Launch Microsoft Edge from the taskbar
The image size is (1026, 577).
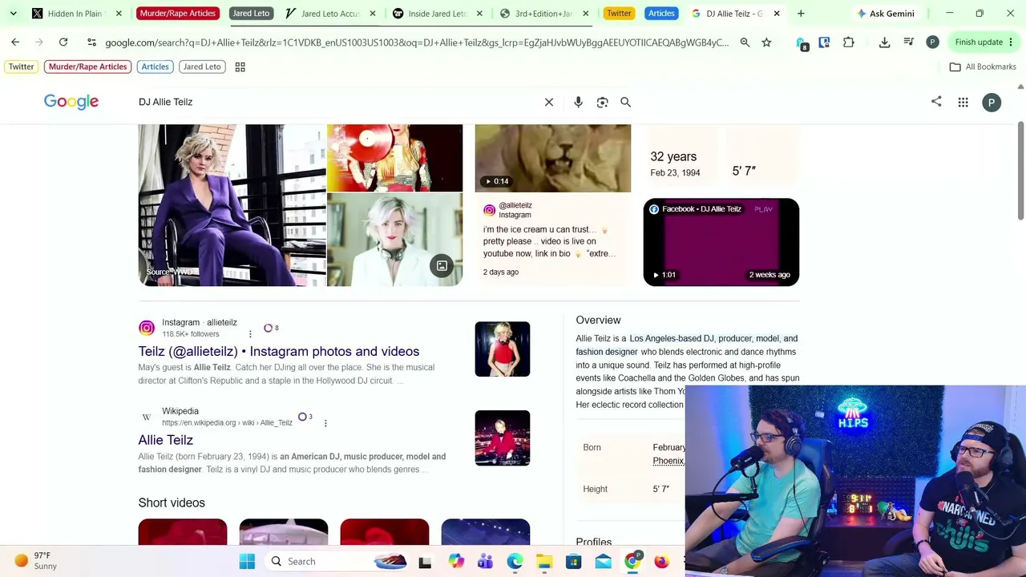[515, 561]
